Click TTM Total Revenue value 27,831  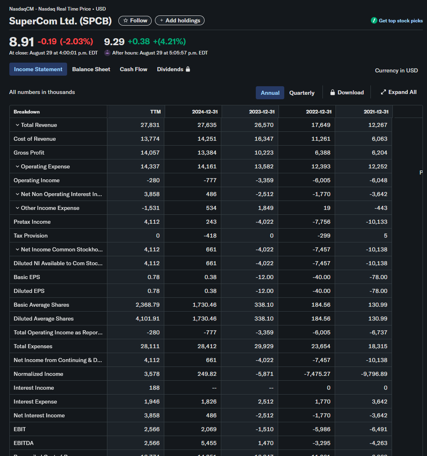click(x=150, y=125)
